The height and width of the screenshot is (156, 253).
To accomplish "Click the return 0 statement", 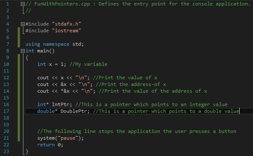I will tap(50, 145).
